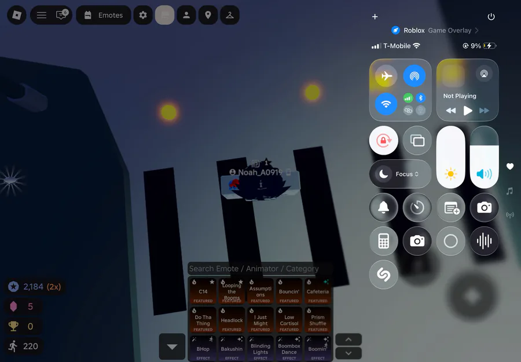The image size is (521, 362).
Task: Open quick note control
Action: coord(450,207)
